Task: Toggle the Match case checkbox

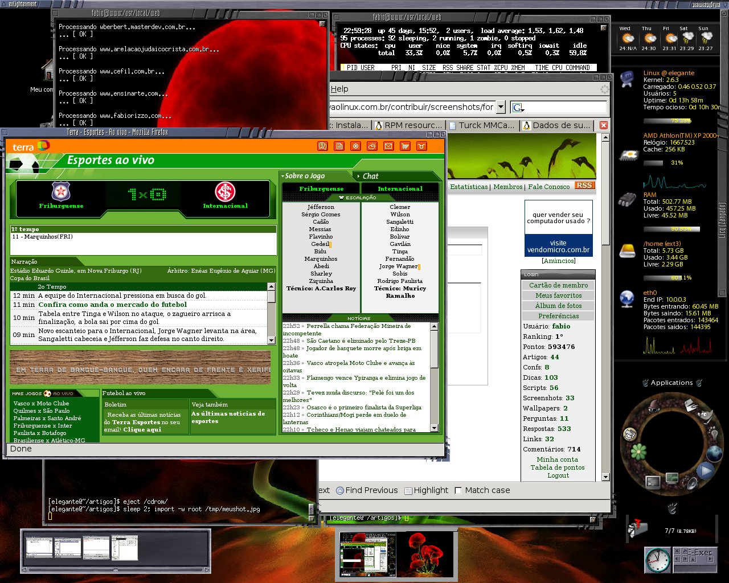Action: [x=459, y=490]
